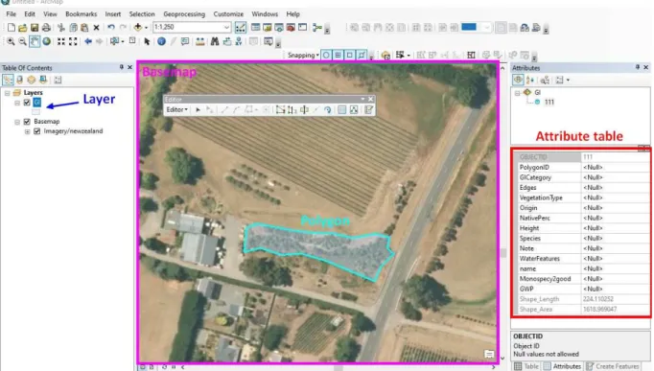
Task: Click the Undo arrow icon
Action: [x=111, y=28]
